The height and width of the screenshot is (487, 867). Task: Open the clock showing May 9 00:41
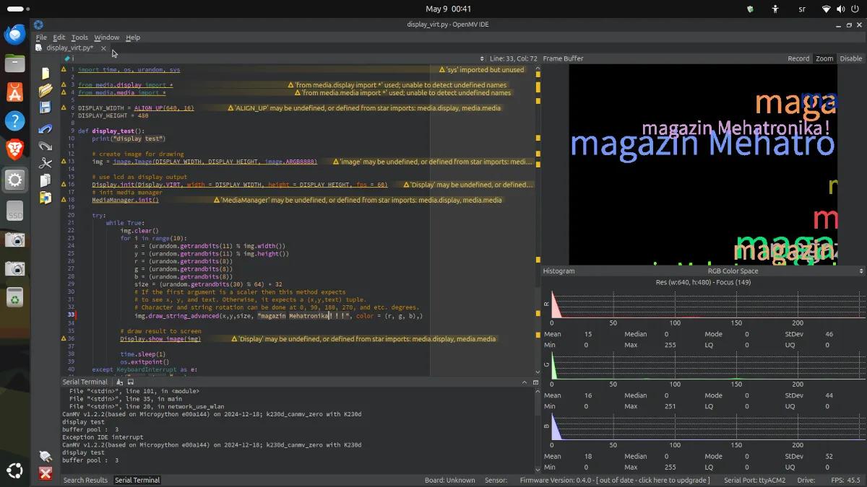pos(448,9)
